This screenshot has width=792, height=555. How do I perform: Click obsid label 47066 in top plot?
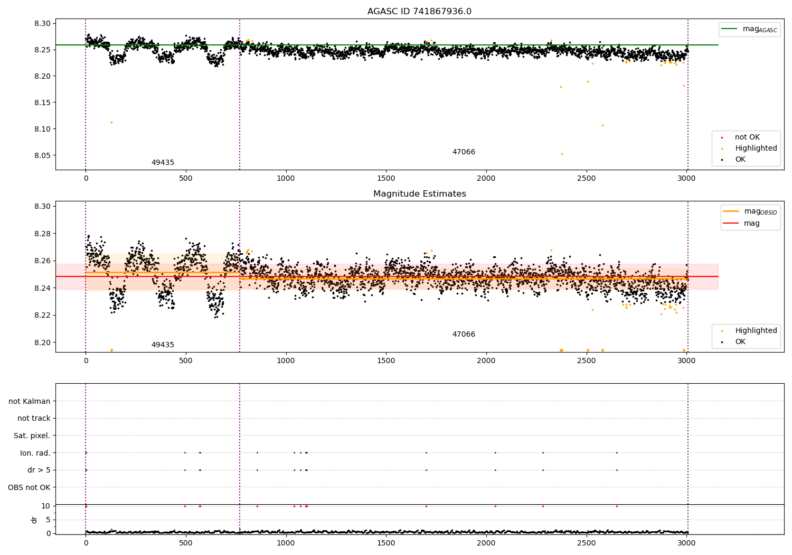coord(464,152)
